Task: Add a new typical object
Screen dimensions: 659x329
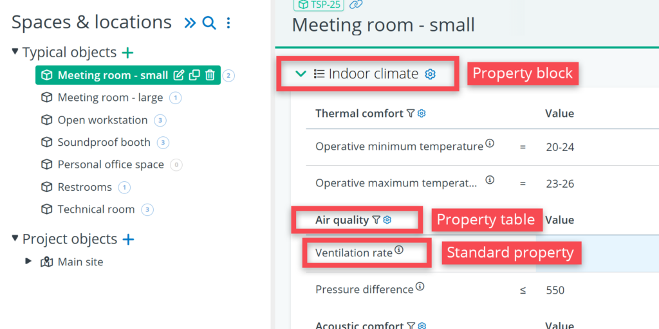Action: 127,53
